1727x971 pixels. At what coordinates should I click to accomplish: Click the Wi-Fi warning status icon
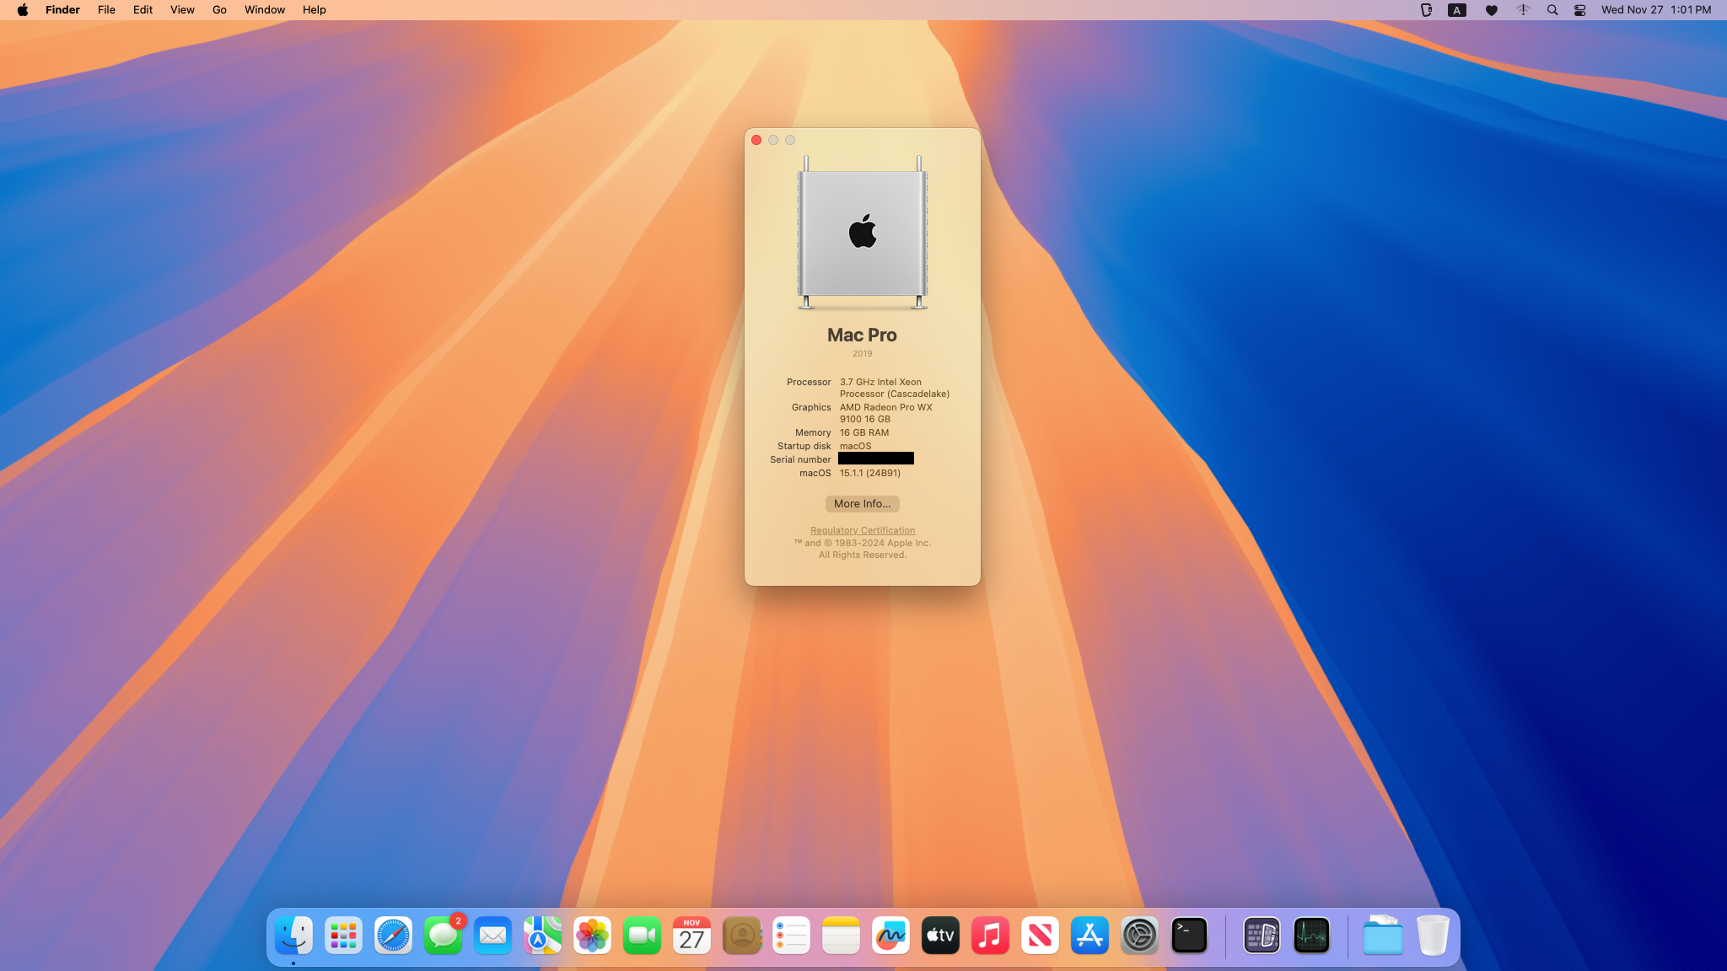(1523, 10)
